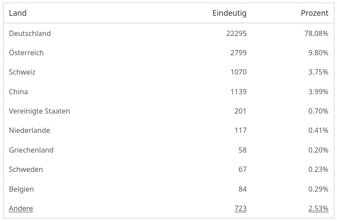This screenshot has height=221, width=337.
Task: Select the Vereinigte Staaten row label
Action: (x=39, y=111)
